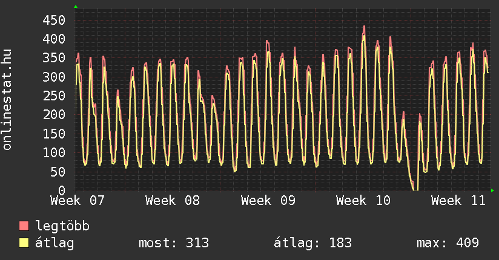Click the highest peak in the graph
The height and width of the screenshot is (260, 499).
coord(364,27)
